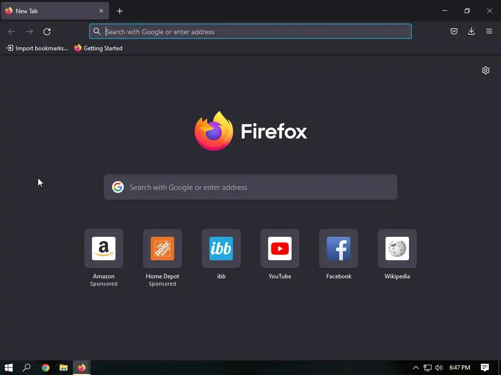This screenshot has height=375, width=501.
Task: Click the magnifier icon in address bar
Action: 96,31
